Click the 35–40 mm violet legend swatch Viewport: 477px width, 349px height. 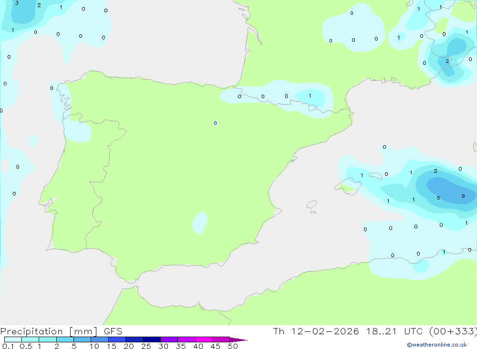(186, 339)
